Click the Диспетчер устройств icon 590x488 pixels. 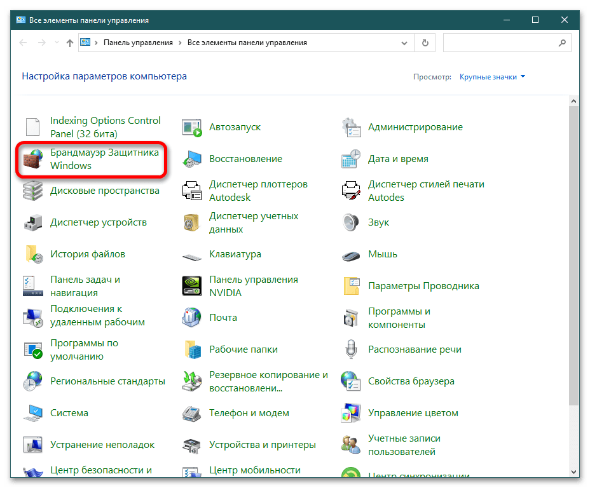(x=33, y=222)
